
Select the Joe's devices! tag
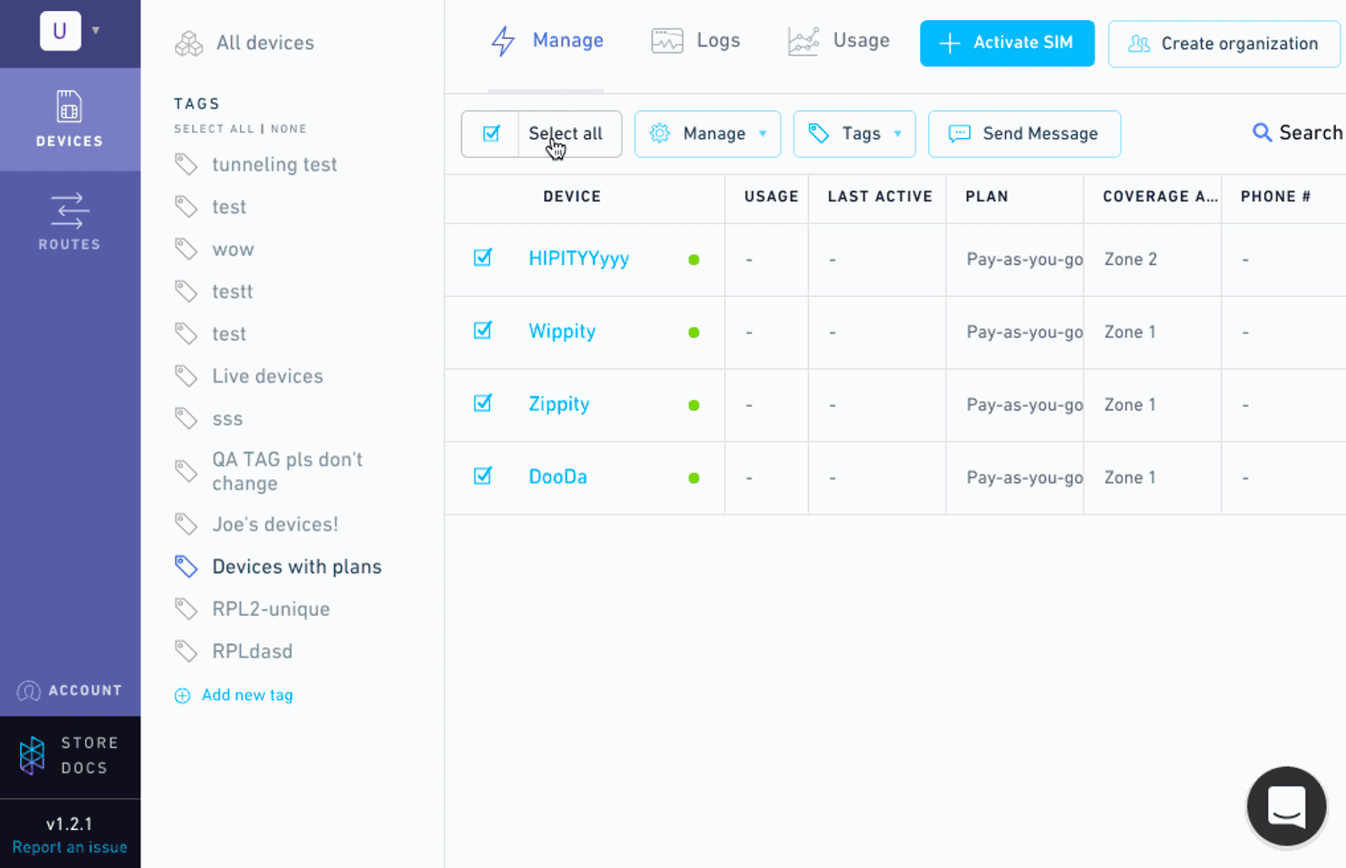pyautogui.click(x=275, y=525)
